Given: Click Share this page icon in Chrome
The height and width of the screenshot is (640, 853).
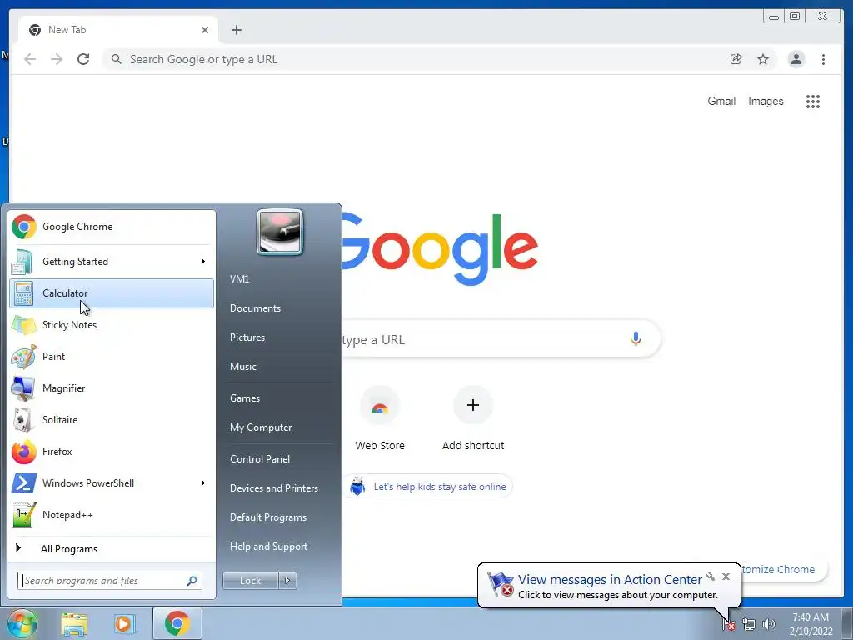Looking at the screenshot, I should 736,59.
